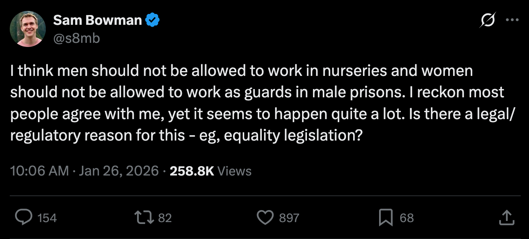Viewport: 529px width, 239px height.
Task: Click the word Views beside the count
Action: (234, 171)
